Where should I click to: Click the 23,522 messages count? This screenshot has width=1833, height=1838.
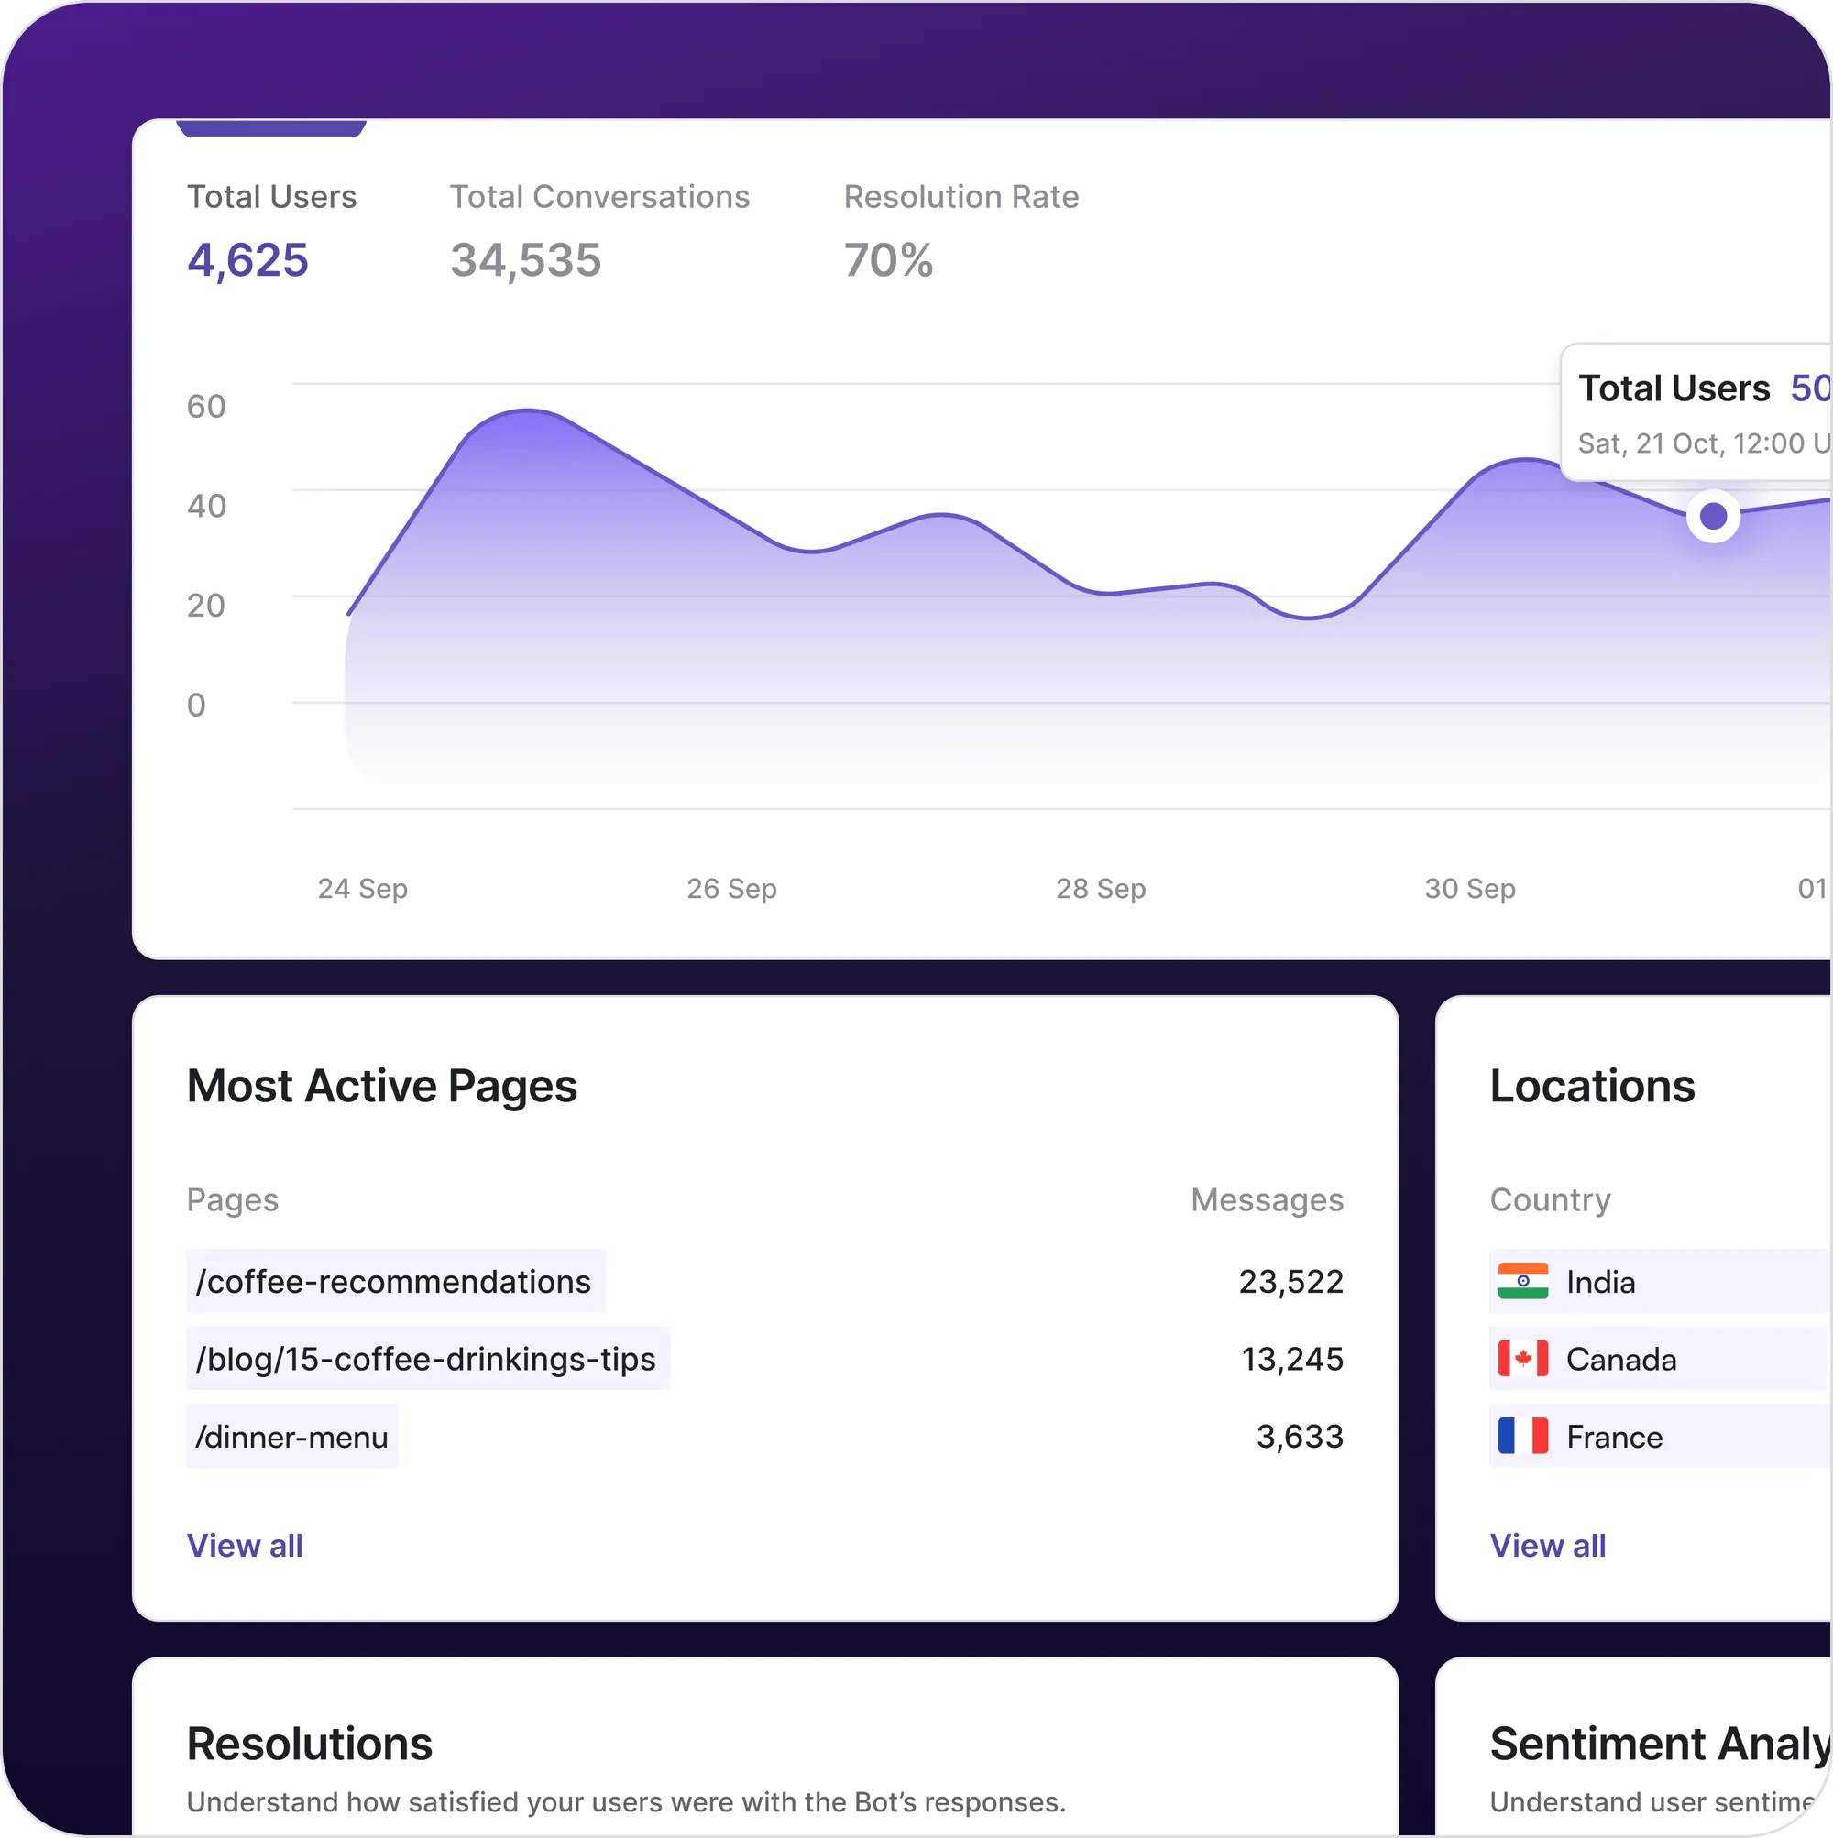(1290, 1281)
